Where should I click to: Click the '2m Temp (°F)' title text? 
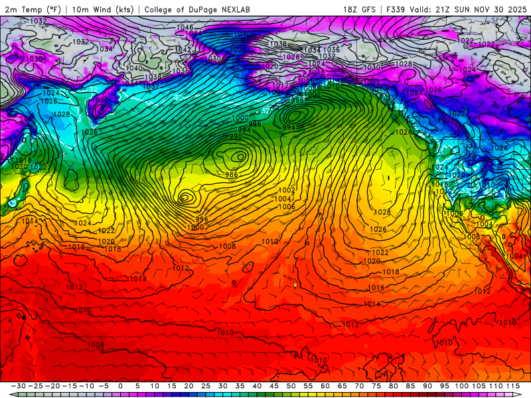33,9
